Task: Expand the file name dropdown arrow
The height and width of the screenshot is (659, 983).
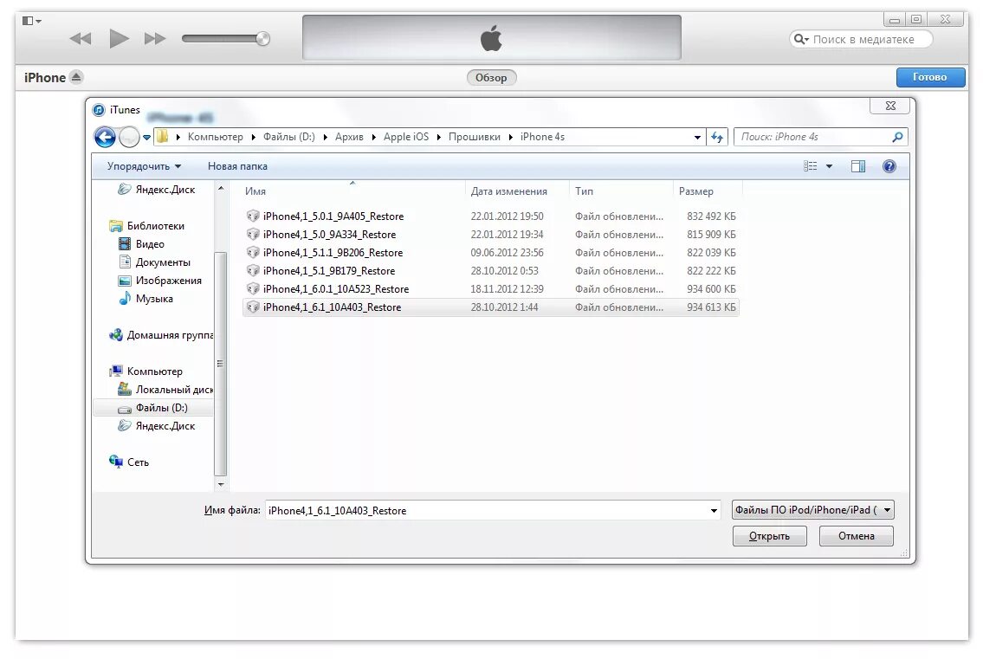Action: tap(714, 510)
